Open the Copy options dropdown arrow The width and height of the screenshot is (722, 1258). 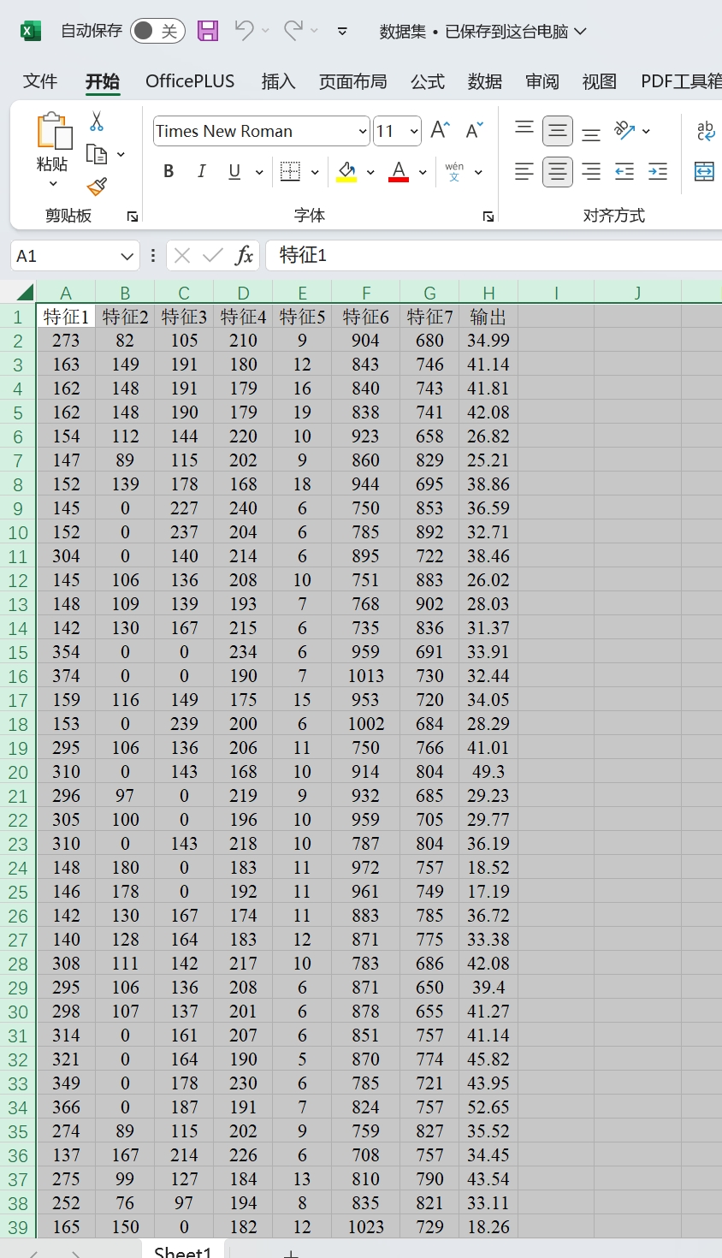(x=121, y=154)
